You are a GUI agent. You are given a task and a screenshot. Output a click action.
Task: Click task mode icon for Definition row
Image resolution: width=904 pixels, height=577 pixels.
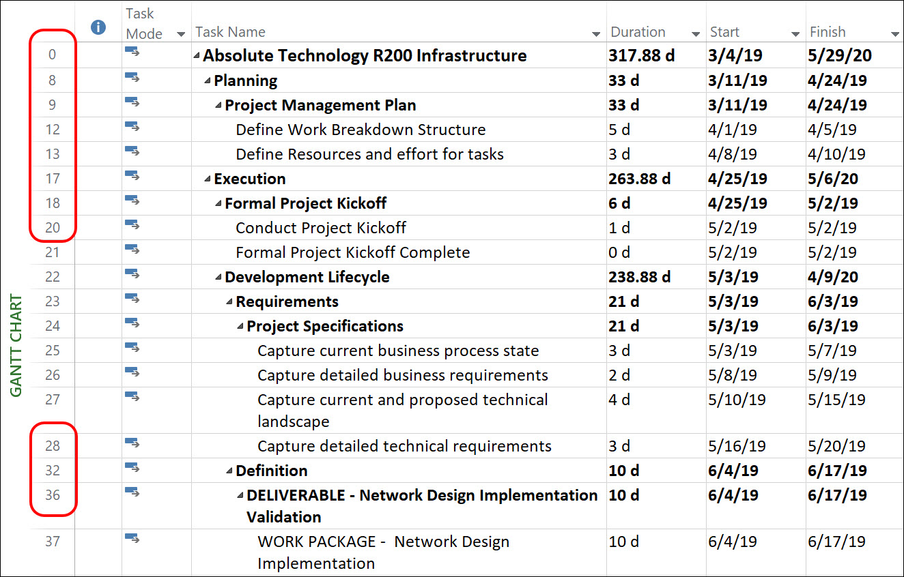click(132, 467)
